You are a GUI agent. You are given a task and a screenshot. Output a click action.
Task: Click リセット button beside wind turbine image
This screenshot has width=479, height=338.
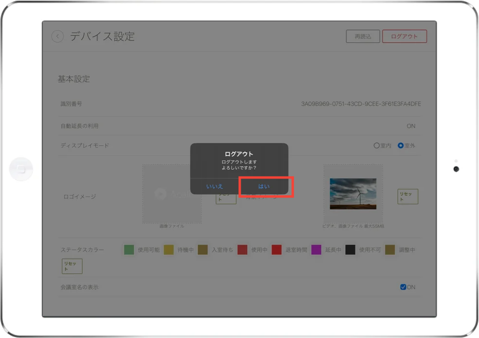[x=408, y=196]
